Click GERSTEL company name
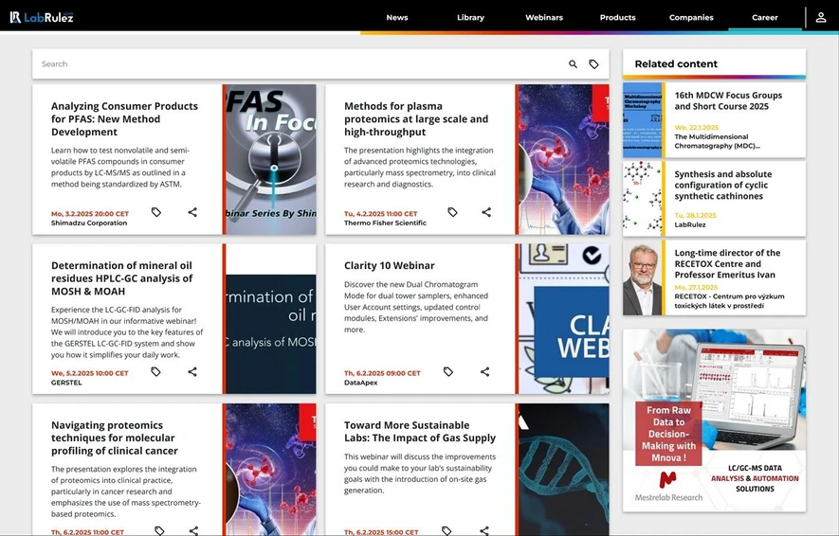The height and width of the screenshot is (536, 839). (x=66, y=383)
